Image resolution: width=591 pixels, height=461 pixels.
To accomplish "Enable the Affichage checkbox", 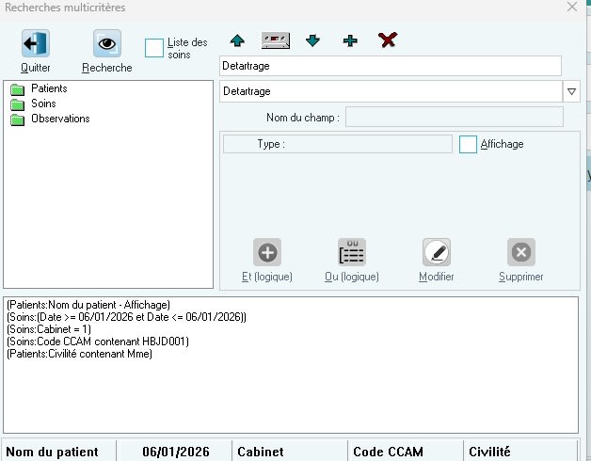I will click(x=468, y=144).
